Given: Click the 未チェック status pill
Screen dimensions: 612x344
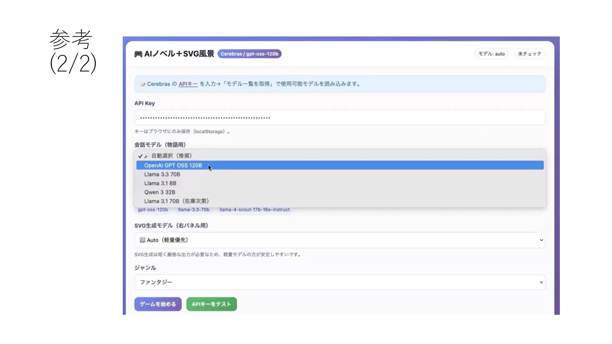Looking at the screenshot, I should click(x=530, y=54).
